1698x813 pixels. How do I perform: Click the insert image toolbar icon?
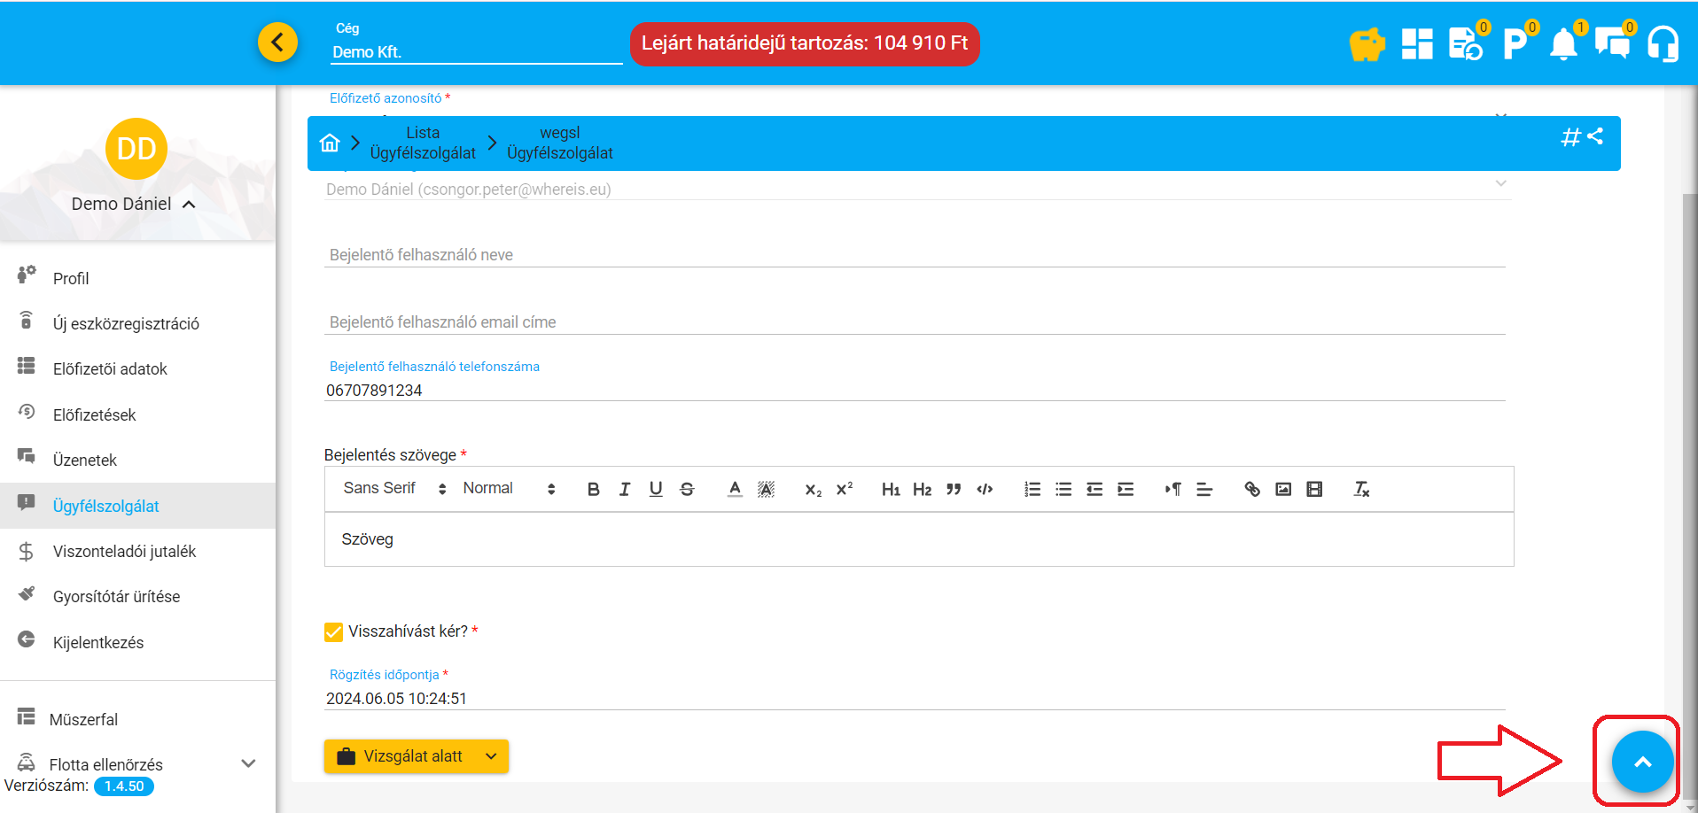click(1282, 489)
